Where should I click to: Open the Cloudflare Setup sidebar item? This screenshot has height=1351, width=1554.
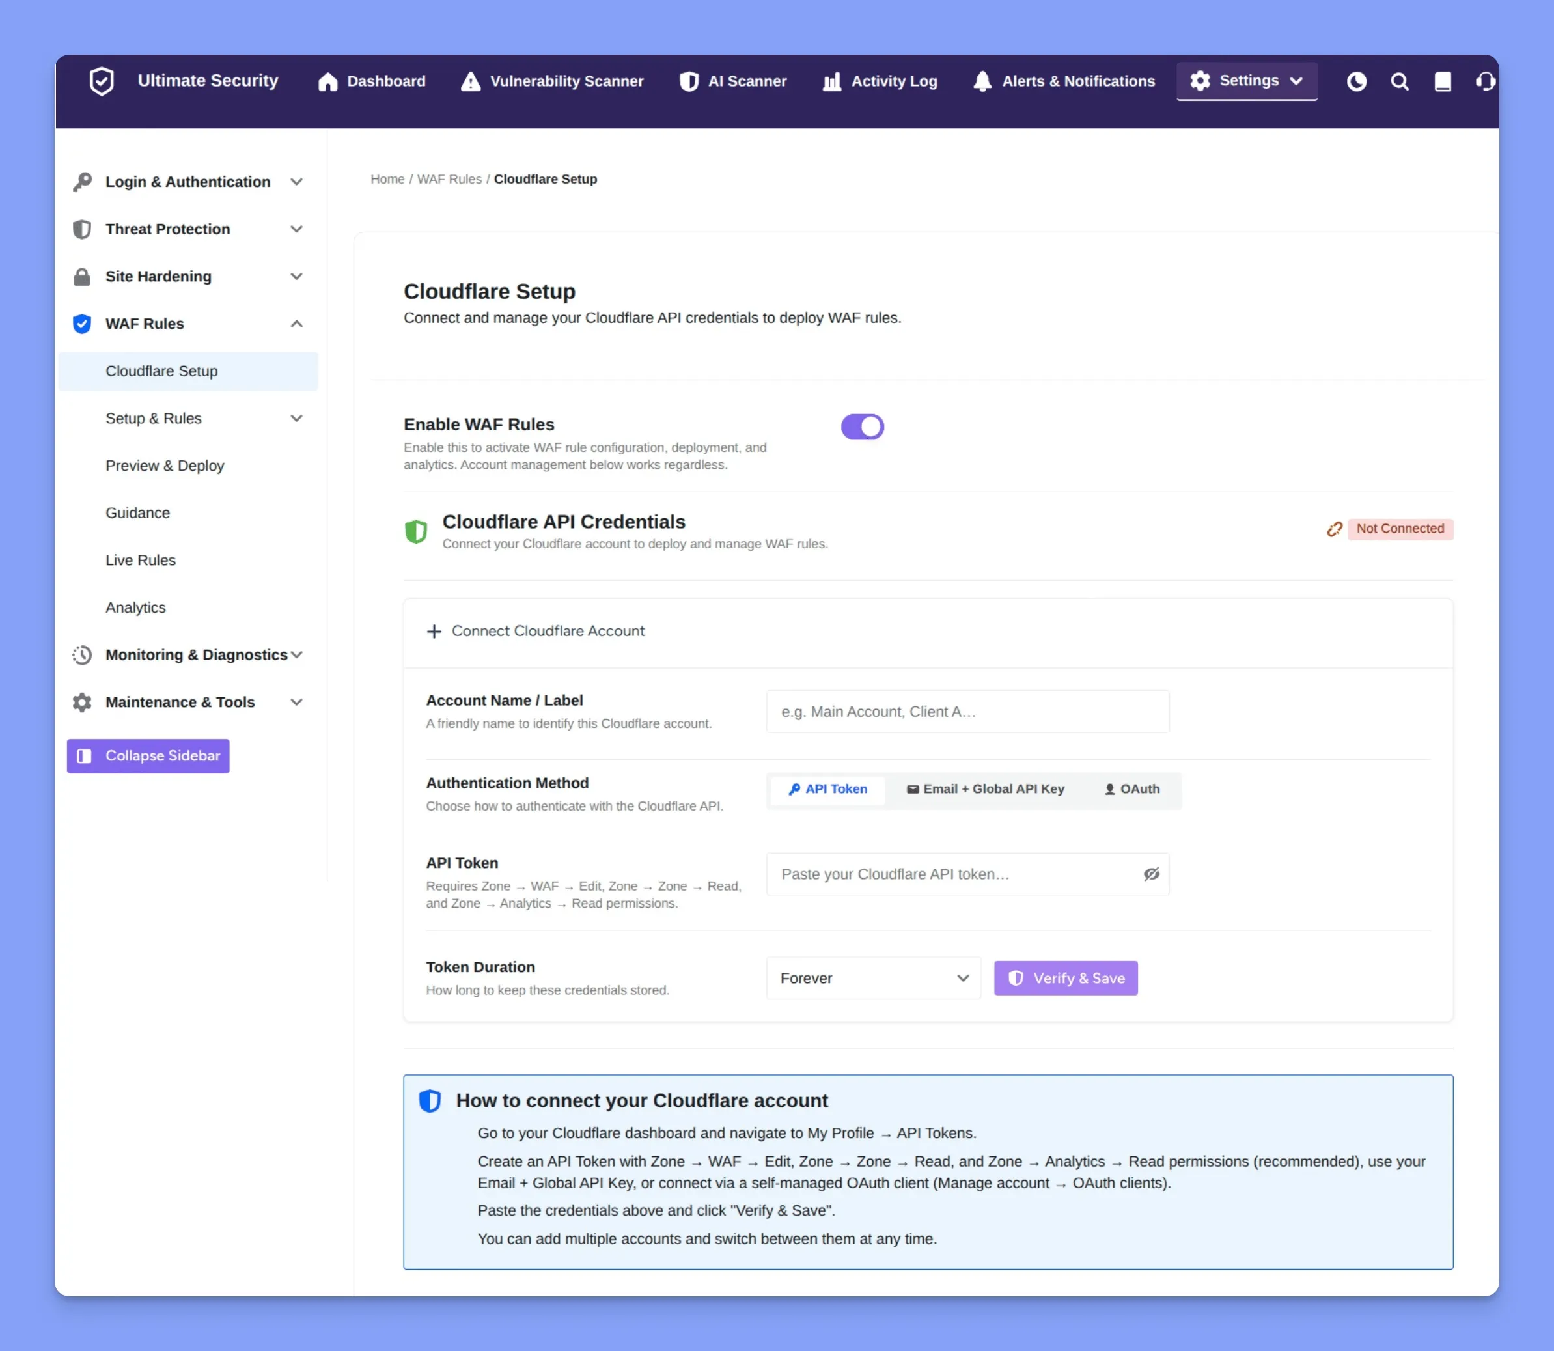pyautogui.click(x=188, y=372)
